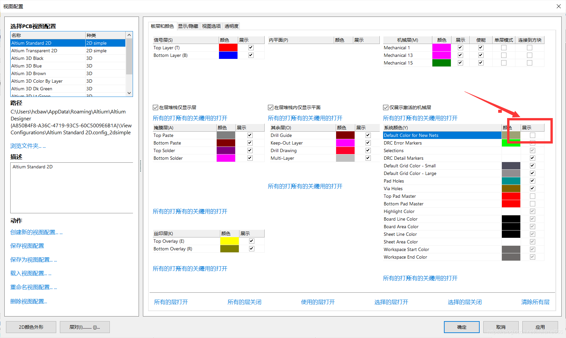Click 层对(I) button

[85, 327]
